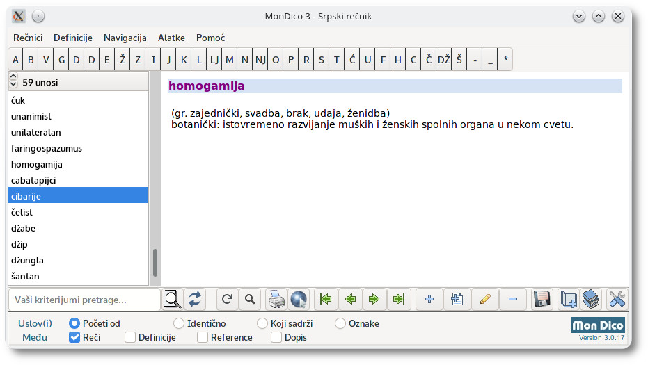Click letter Ž in alphabet bar
648x365 pixels.
[123, 60]
